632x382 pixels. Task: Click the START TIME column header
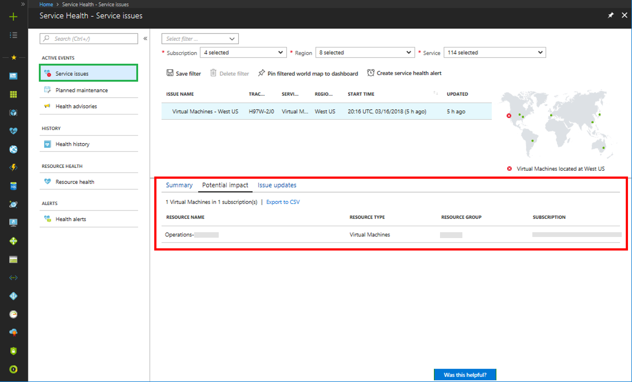click(361, 94)
